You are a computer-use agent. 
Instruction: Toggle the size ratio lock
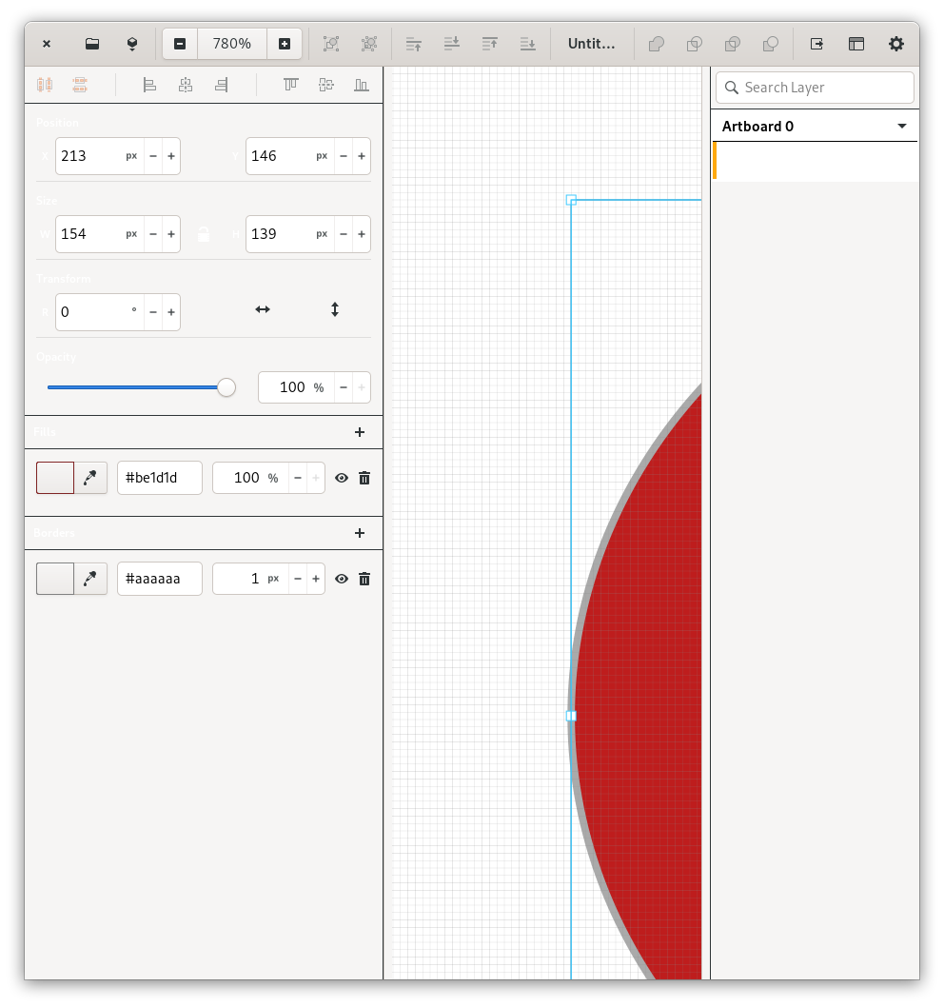(x=204, y=234)
